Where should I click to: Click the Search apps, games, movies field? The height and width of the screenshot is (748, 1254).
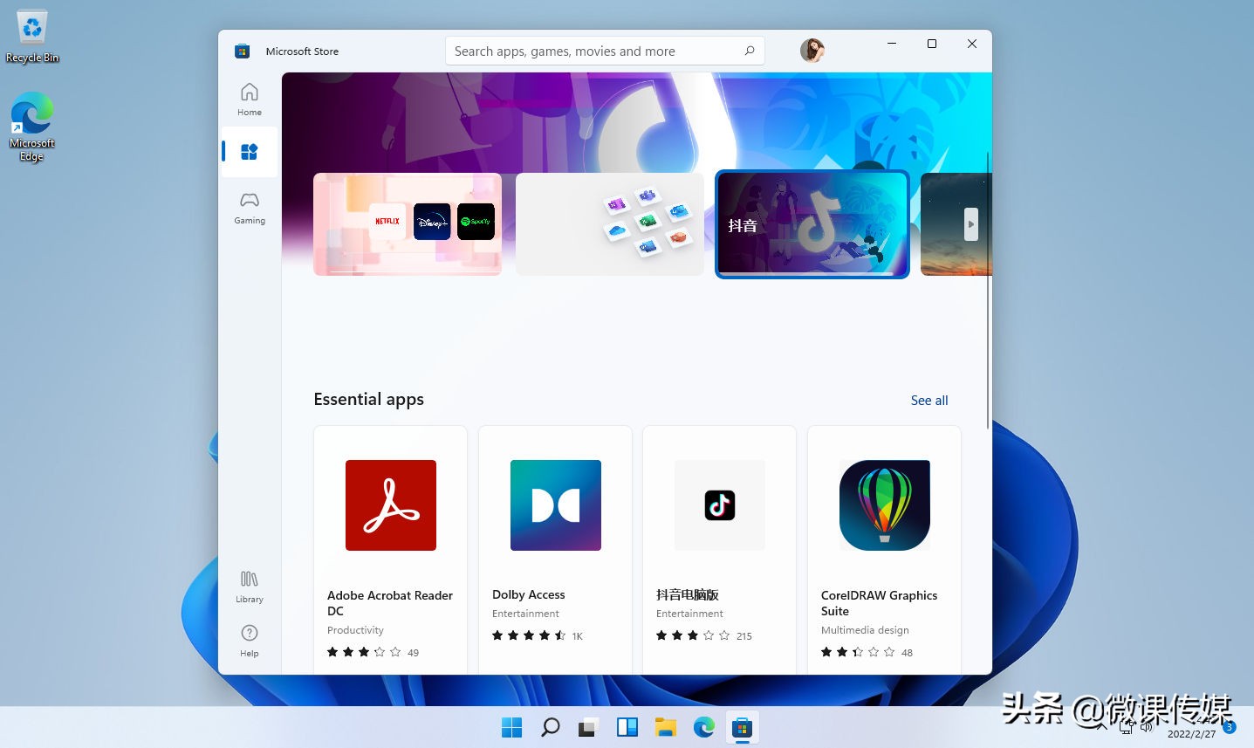593,51
